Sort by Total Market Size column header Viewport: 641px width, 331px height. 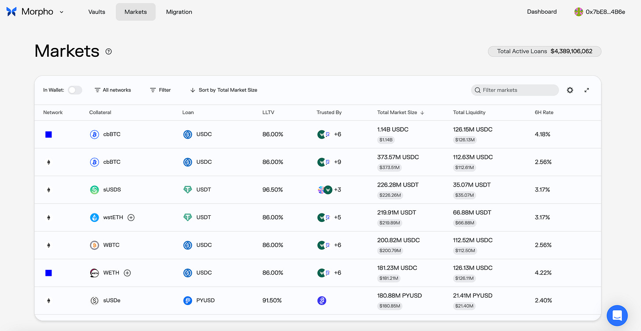click(x=401, y=112)
